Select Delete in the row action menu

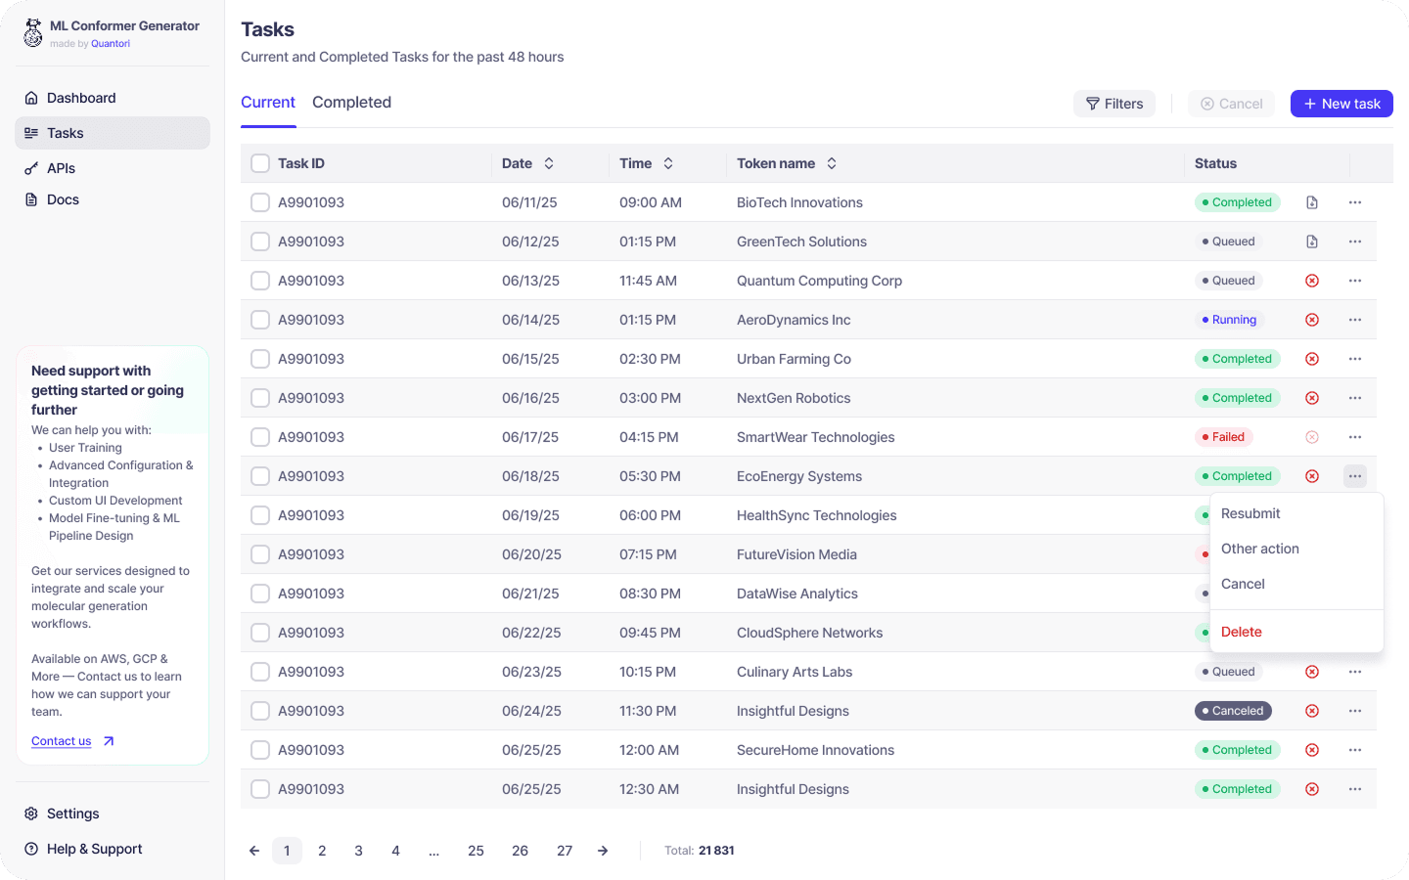(1242, 632)
